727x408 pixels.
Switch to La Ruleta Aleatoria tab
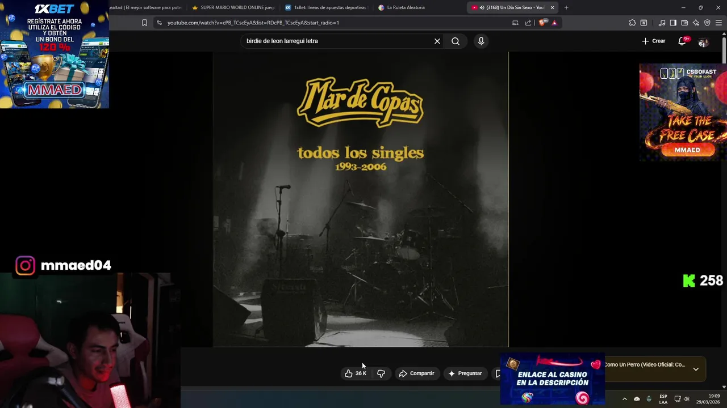pos(419,7)
